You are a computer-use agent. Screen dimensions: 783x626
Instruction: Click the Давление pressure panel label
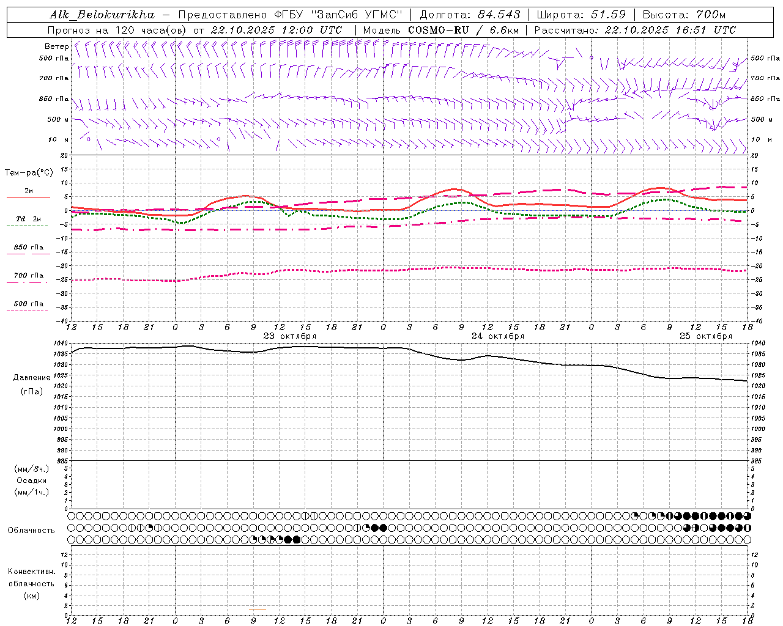[32, 378]
